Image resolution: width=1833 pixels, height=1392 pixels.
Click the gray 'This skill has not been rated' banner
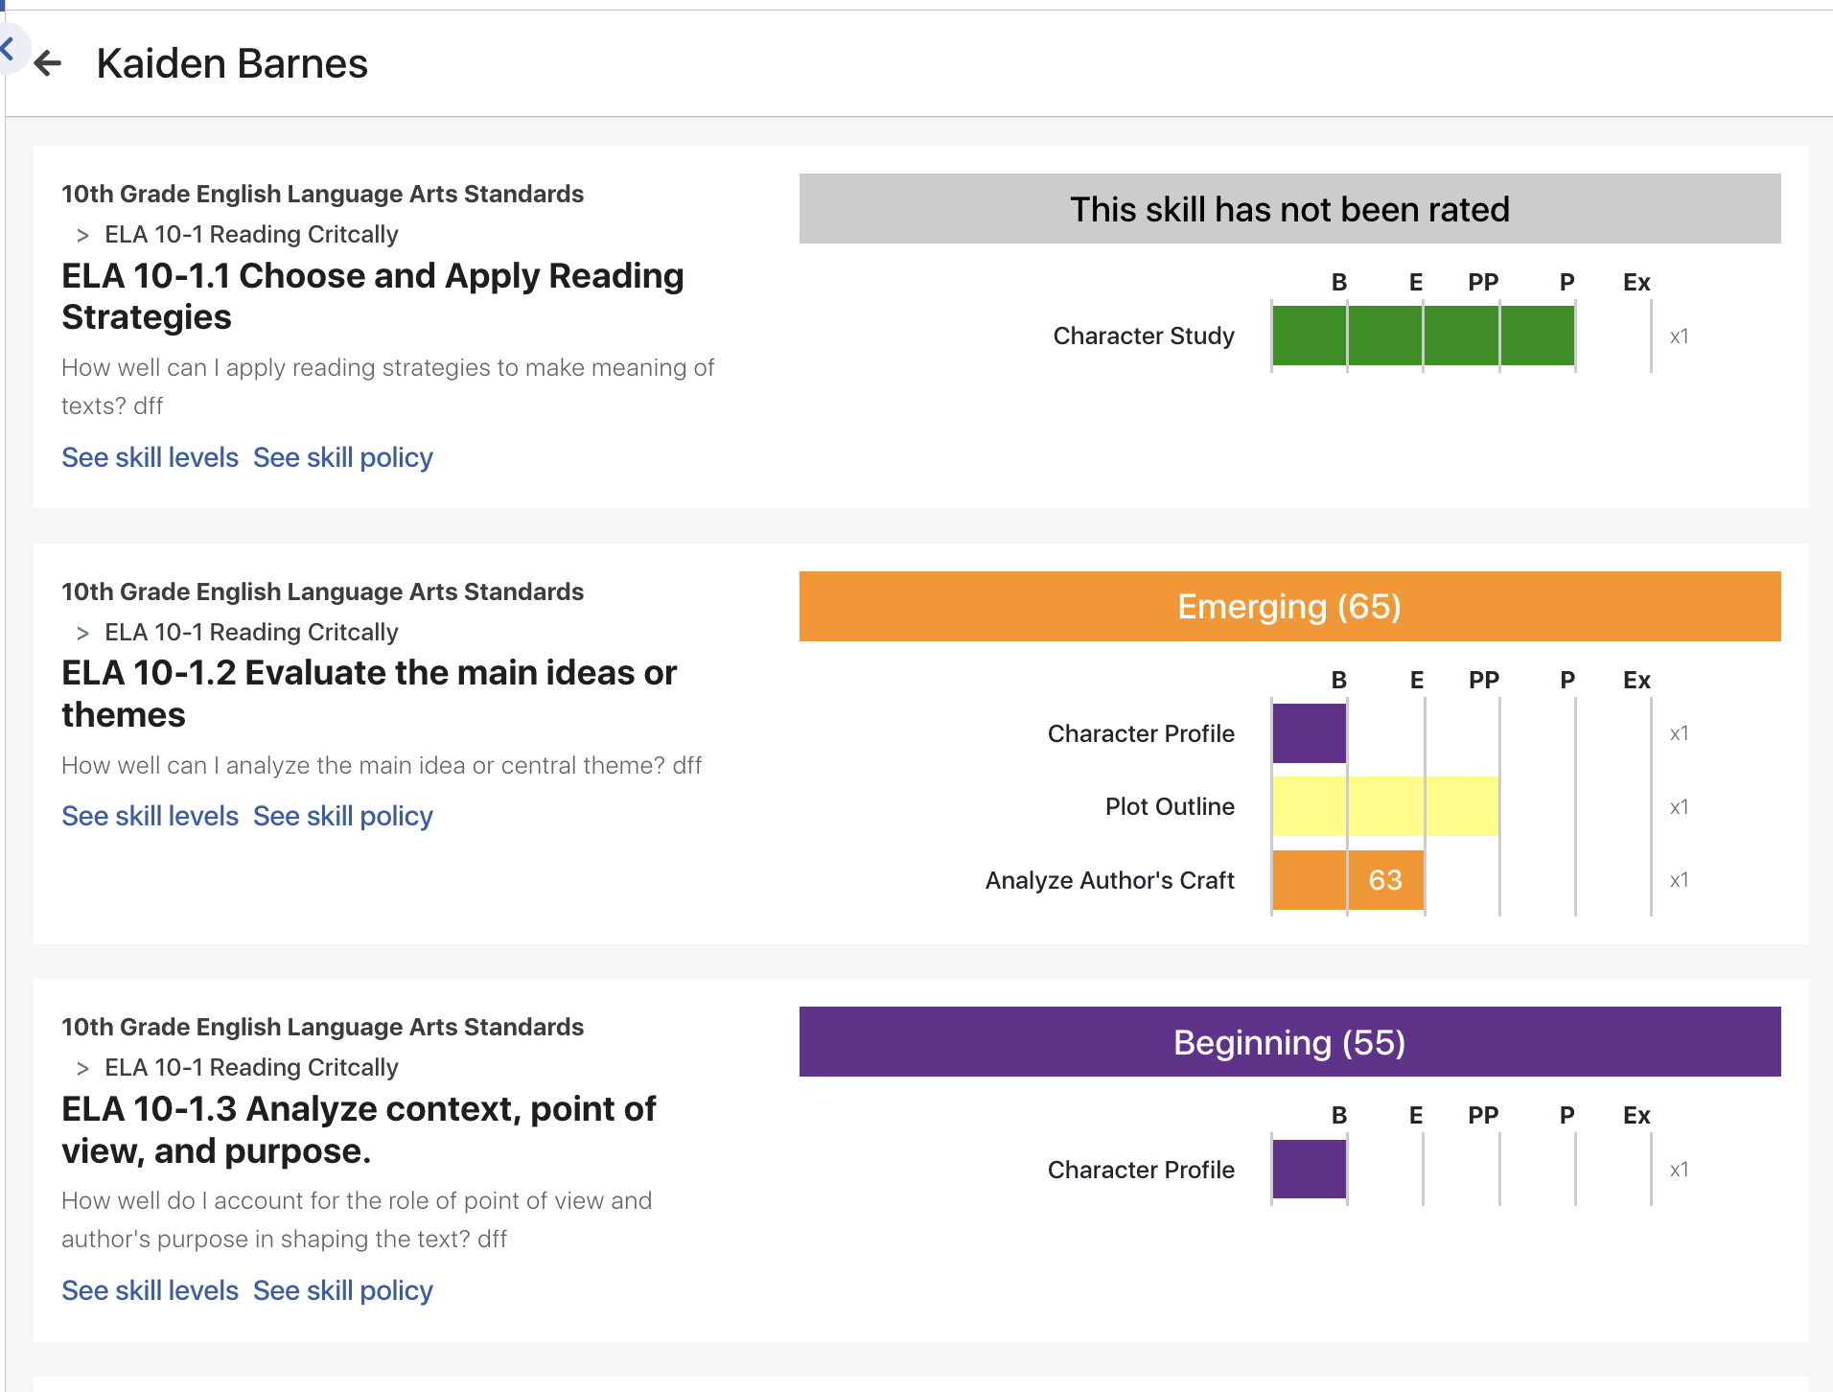tap(1289, 209)
